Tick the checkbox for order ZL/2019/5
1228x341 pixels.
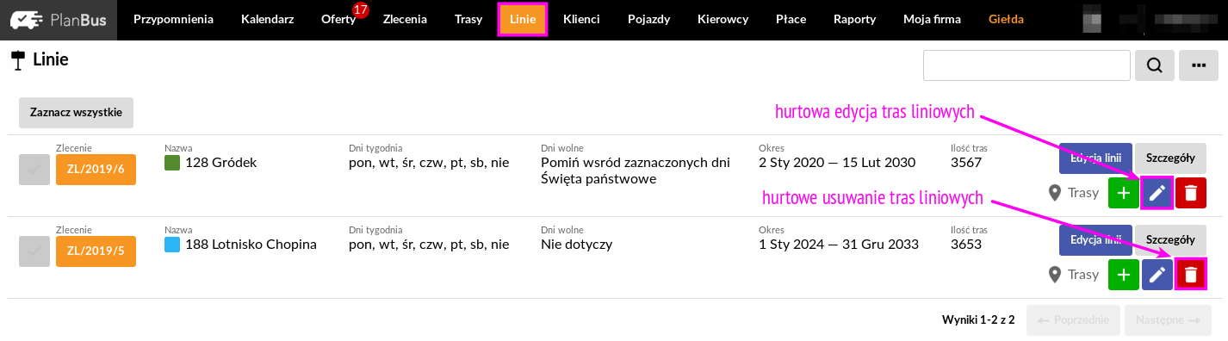pos(34,251)
